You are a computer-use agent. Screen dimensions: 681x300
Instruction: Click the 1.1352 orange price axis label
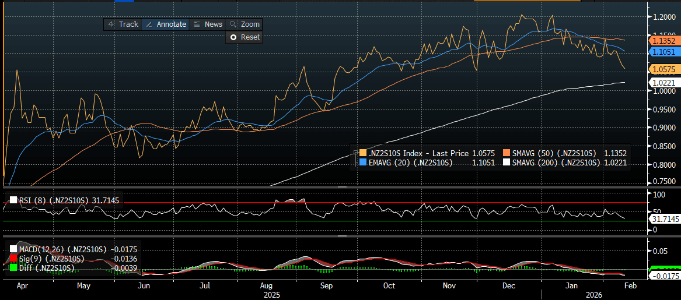[x=664, y=41]
